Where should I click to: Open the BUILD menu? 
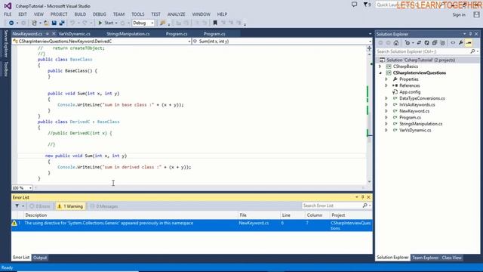point(80,14)
